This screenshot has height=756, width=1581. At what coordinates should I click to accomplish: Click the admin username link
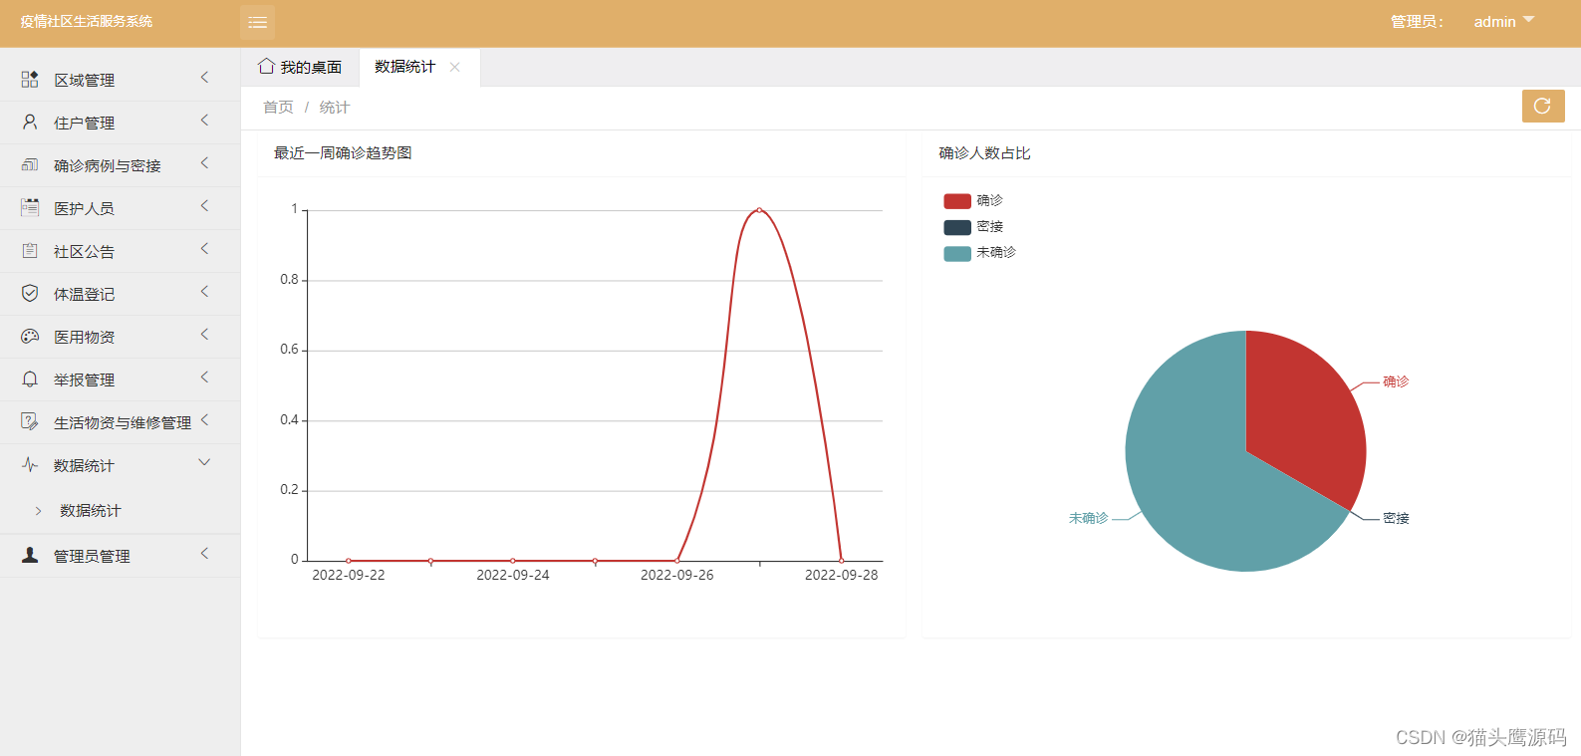coord(1494,22)
